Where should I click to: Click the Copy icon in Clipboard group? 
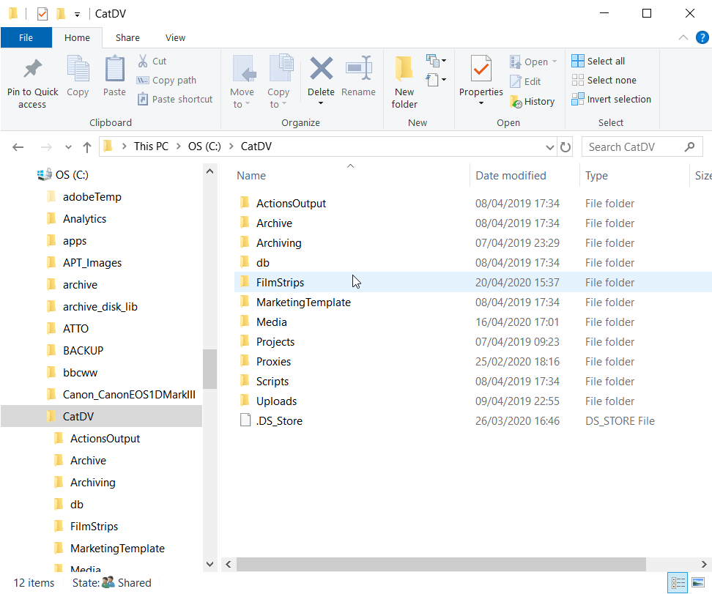tap(78, 69)
